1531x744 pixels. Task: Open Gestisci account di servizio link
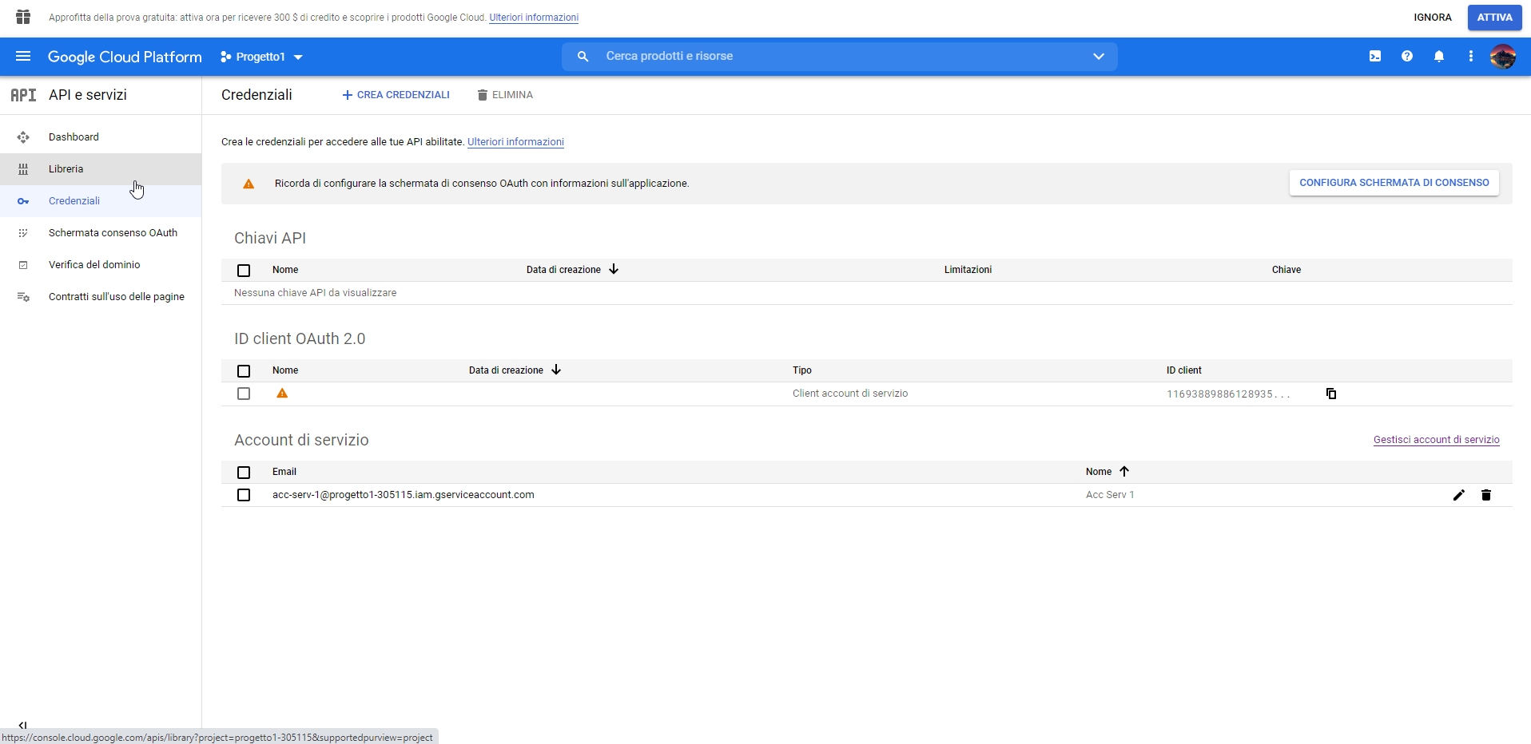1437,440
